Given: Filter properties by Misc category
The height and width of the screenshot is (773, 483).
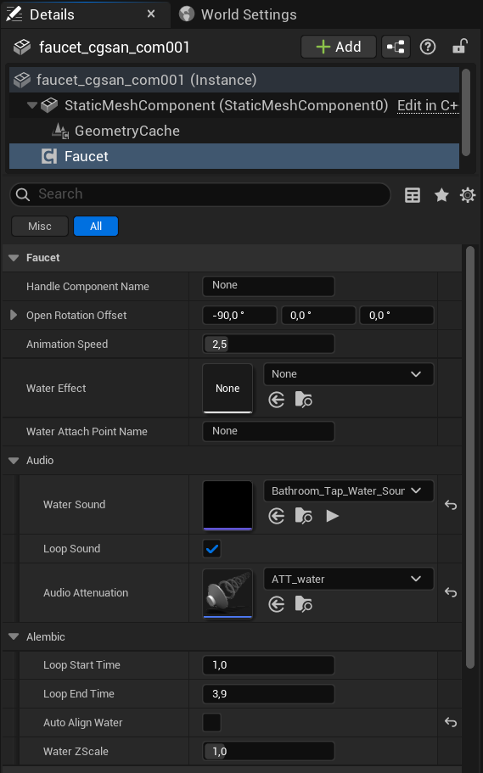Looking at the screenshot, I should tap(39, 227).
